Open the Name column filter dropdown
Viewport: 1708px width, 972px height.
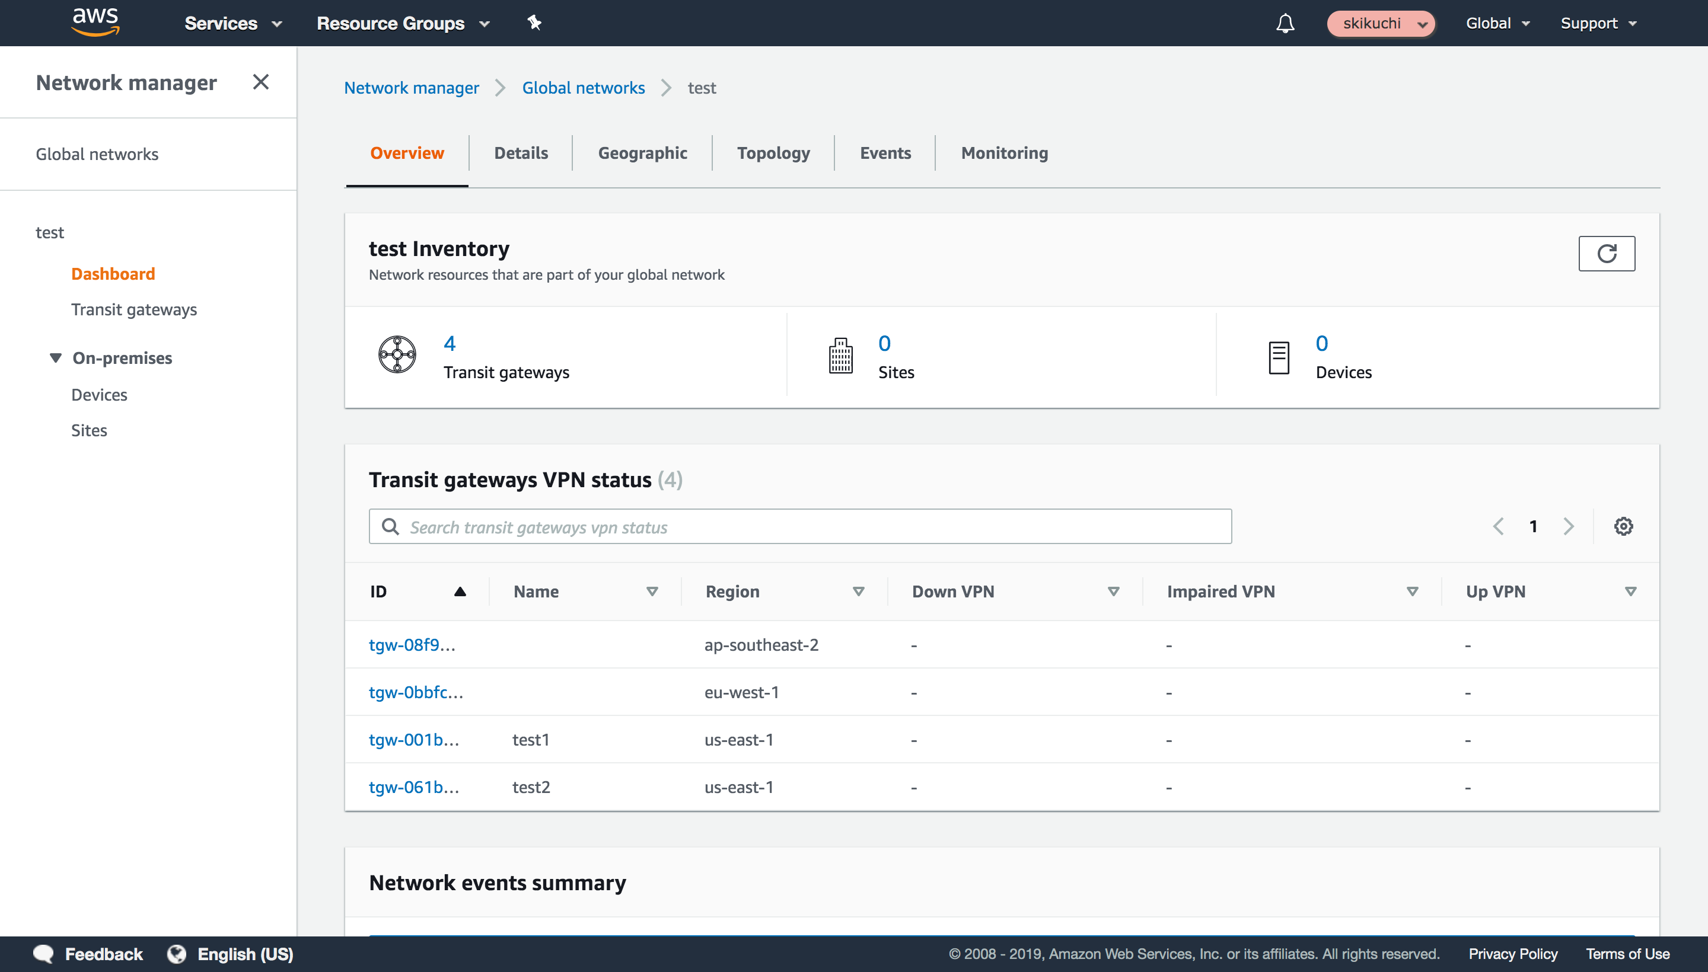(x=652, y=591)
